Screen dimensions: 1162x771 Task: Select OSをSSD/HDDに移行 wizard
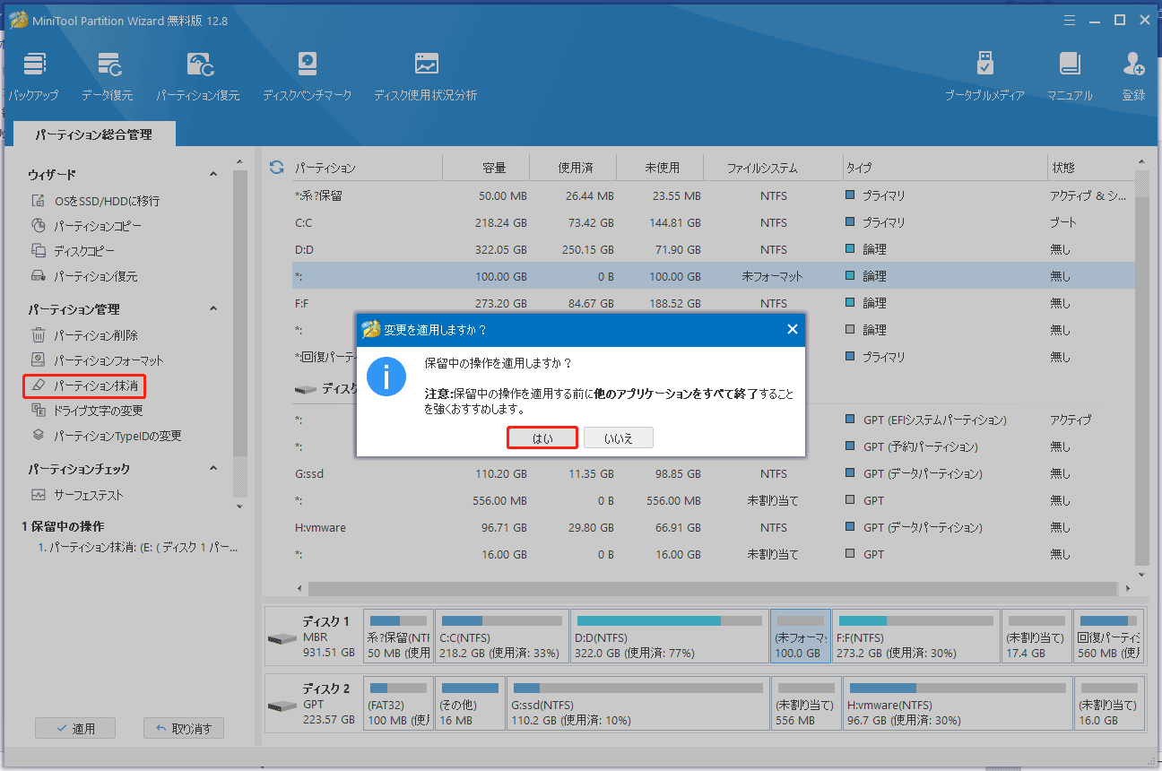click(96, 201)
